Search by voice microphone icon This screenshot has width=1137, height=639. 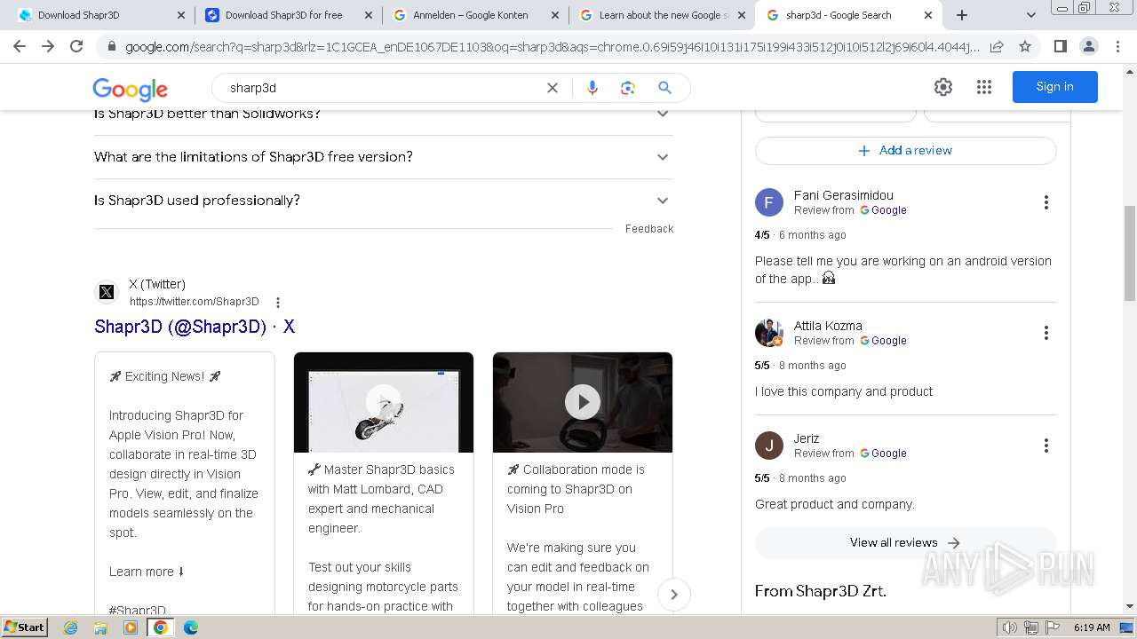[x=592, y=87]
